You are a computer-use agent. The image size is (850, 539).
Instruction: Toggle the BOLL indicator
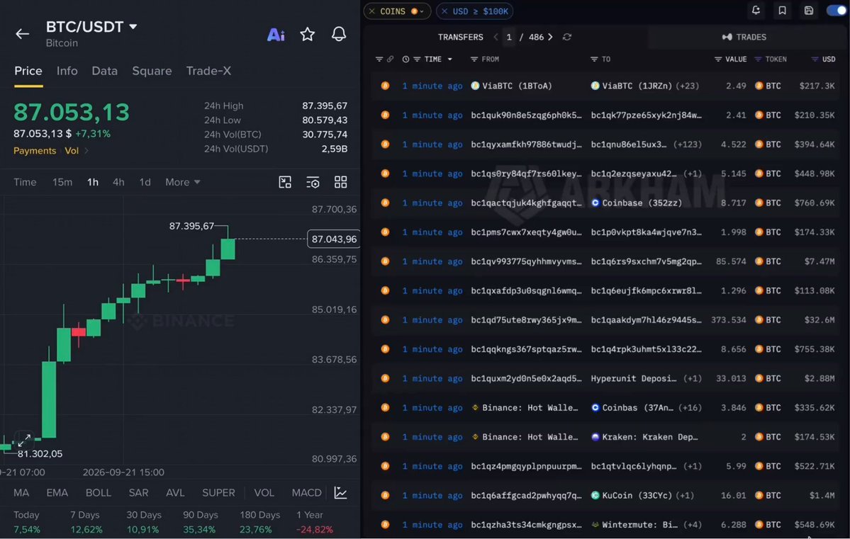tap(98, 492)
